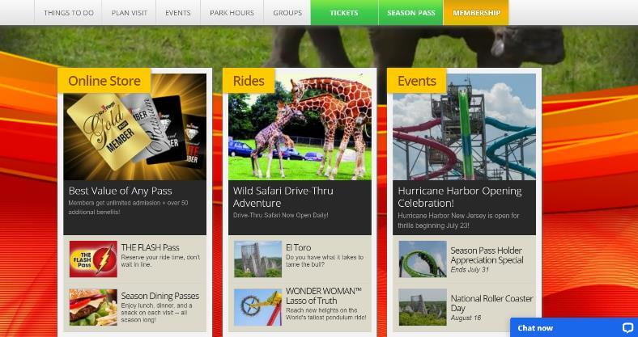Open the Things To Do menu
Screen dimensions: 638x337
pos(68,13)
